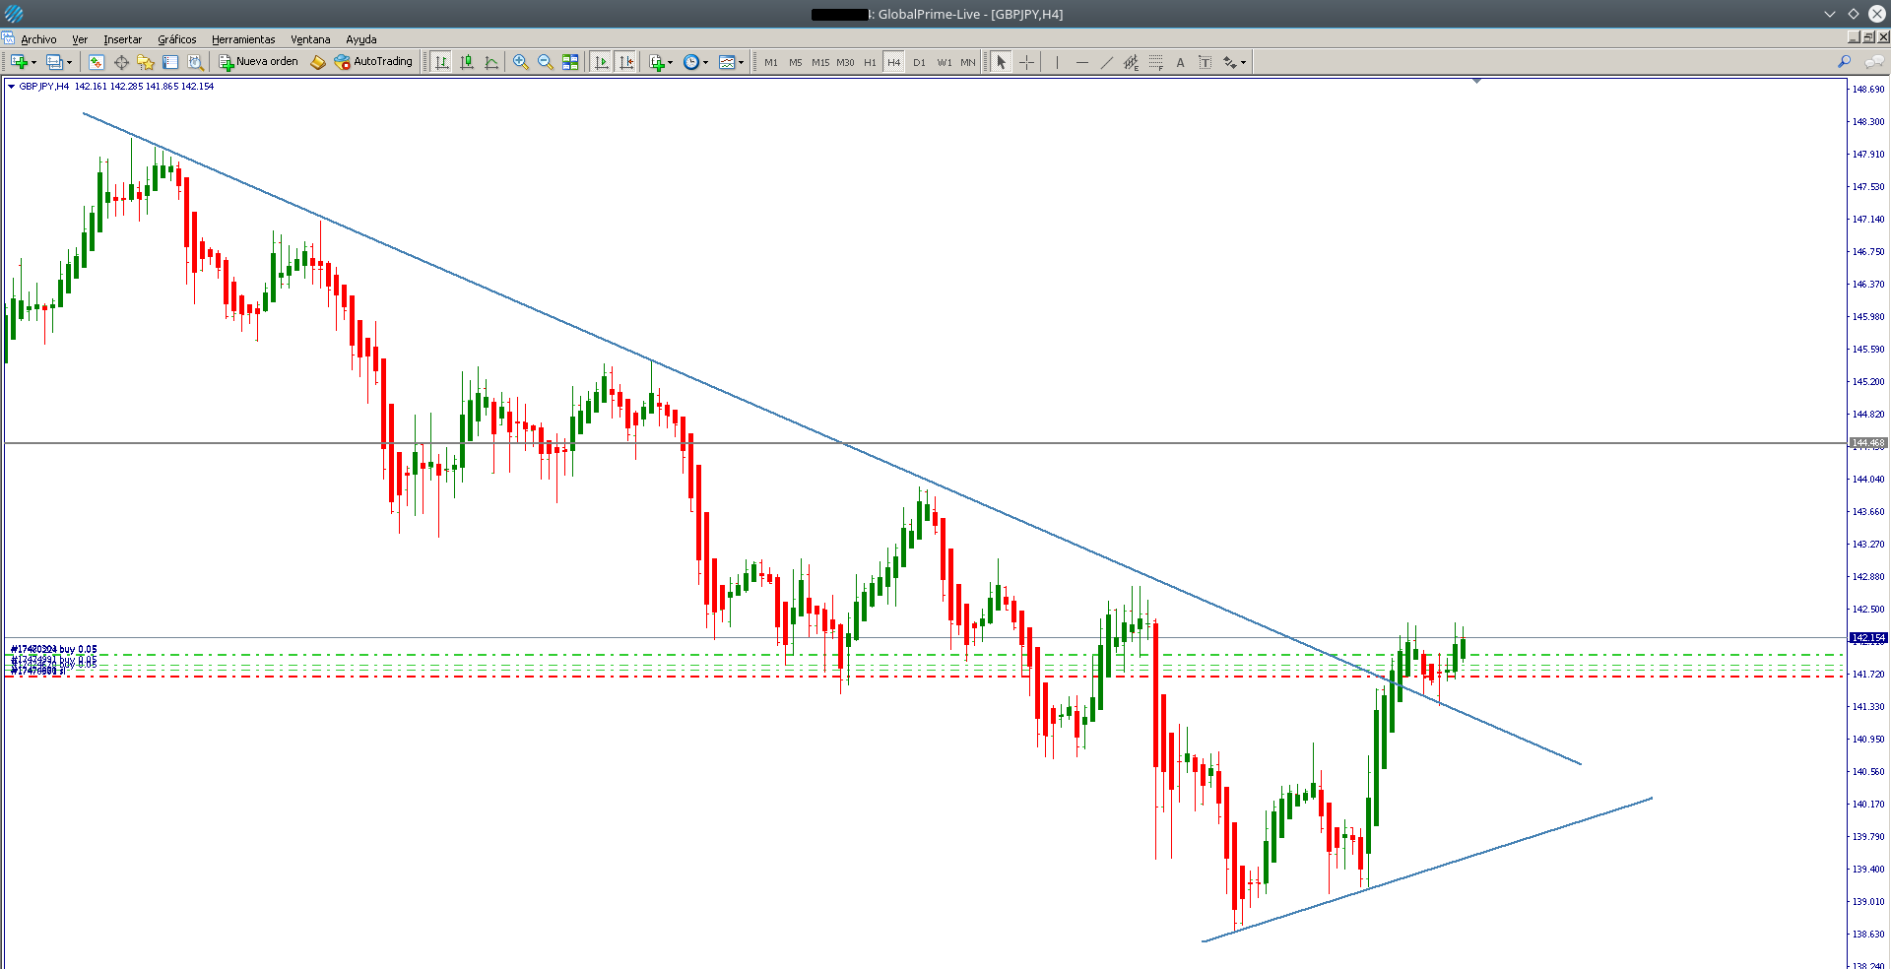Image resolution: width=1891 pixels, height=969 pixels.
Task: Zoom out of the chart
Action: pos(545,62)
